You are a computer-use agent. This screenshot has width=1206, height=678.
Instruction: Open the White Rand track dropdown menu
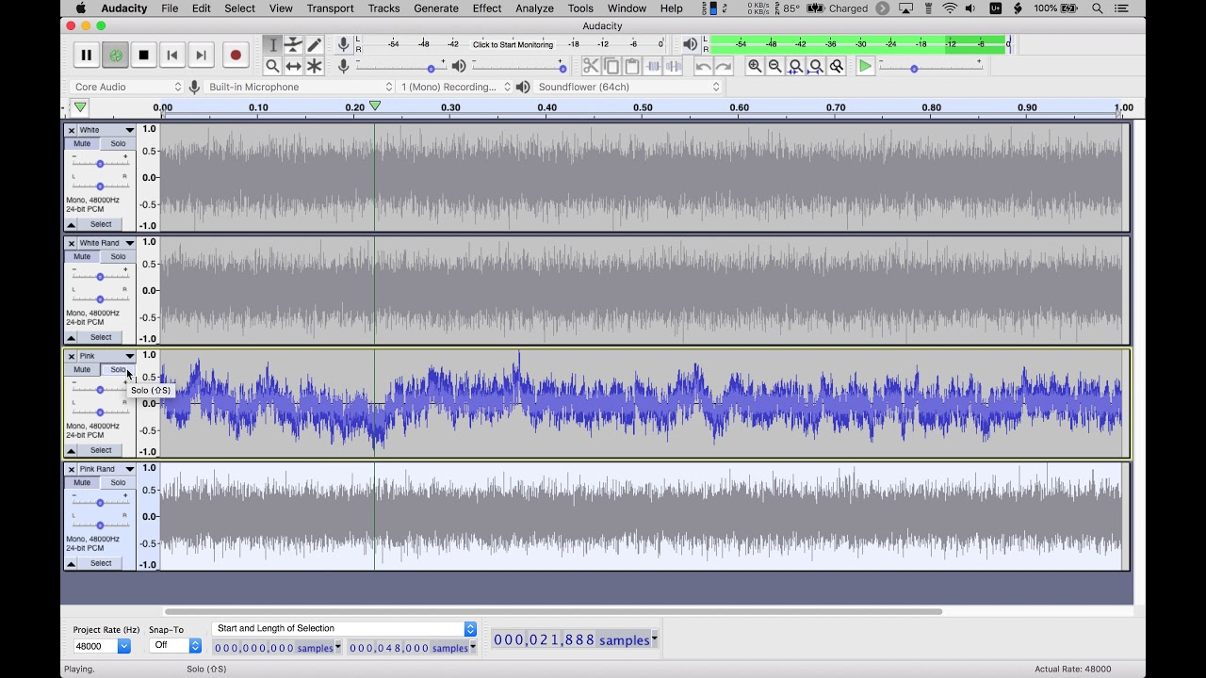[x=106, y=243]
